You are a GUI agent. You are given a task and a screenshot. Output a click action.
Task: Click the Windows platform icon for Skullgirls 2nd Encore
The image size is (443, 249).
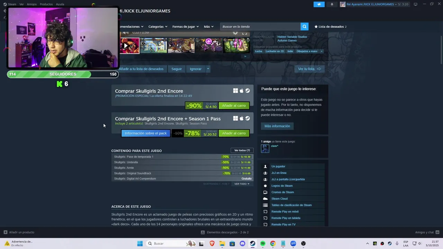click(x=235, y=91)
